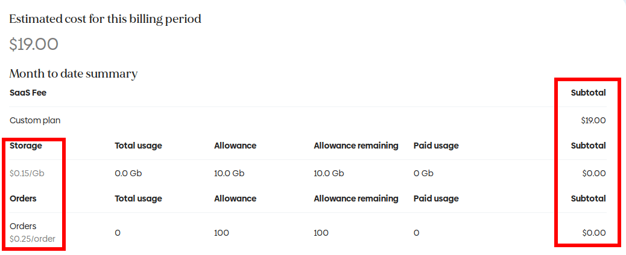The image size is (626, 255).
Task: Select the 0.0 Gb storage total usage
Action: [x=128, y=174]
